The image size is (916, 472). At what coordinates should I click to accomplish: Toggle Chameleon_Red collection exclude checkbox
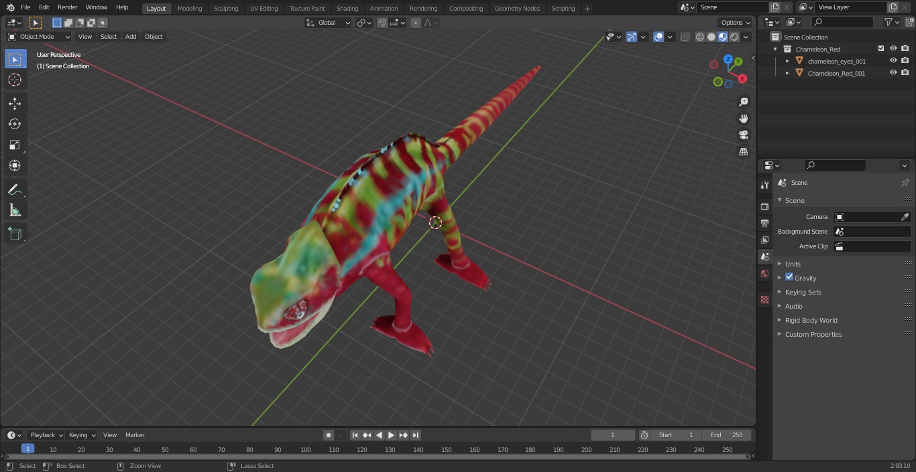click(881, 49)
